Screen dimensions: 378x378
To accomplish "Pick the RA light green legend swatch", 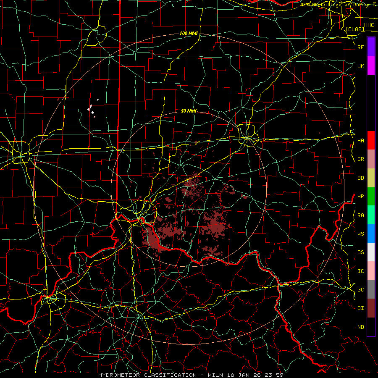I will tap(371, 215).
